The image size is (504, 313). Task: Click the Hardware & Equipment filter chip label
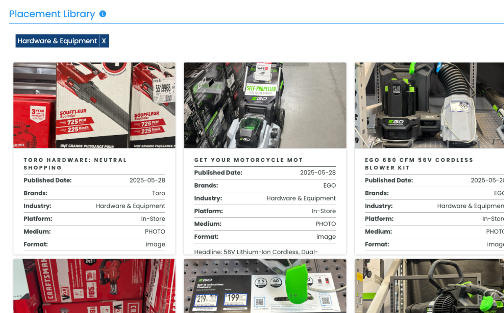coord(57,41)
